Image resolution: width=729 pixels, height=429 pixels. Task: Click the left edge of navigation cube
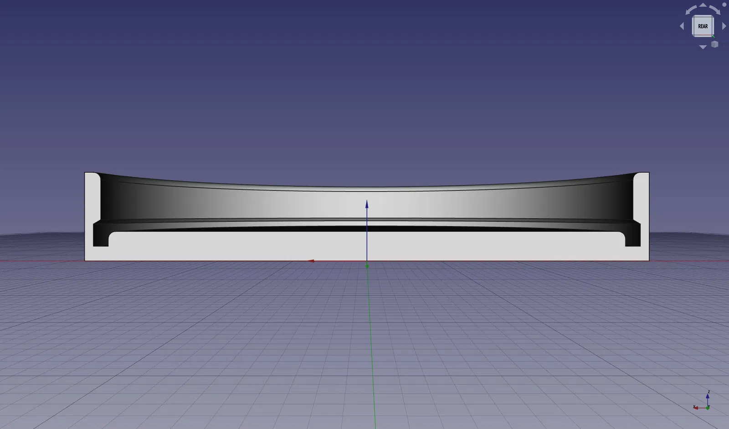click(693, 26)
